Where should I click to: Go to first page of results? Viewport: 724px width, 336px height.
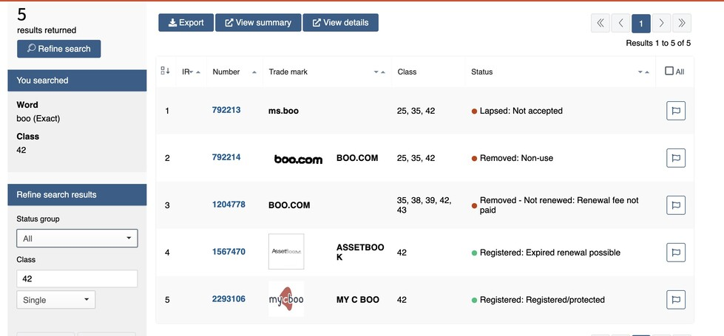point(600,23)
